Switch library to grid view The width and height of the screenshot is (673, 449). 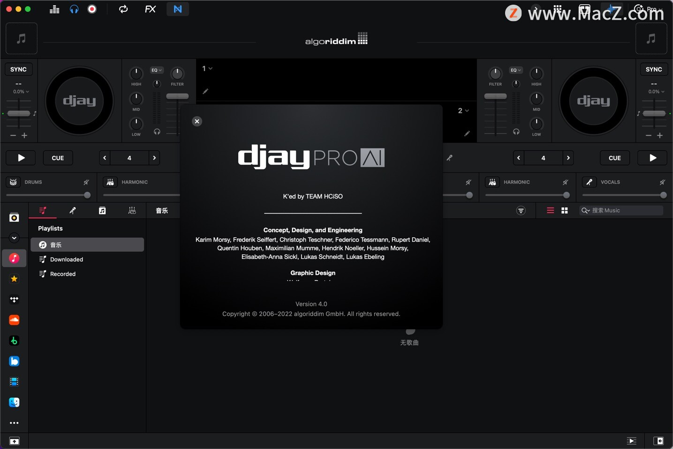(x=565, y=211)
